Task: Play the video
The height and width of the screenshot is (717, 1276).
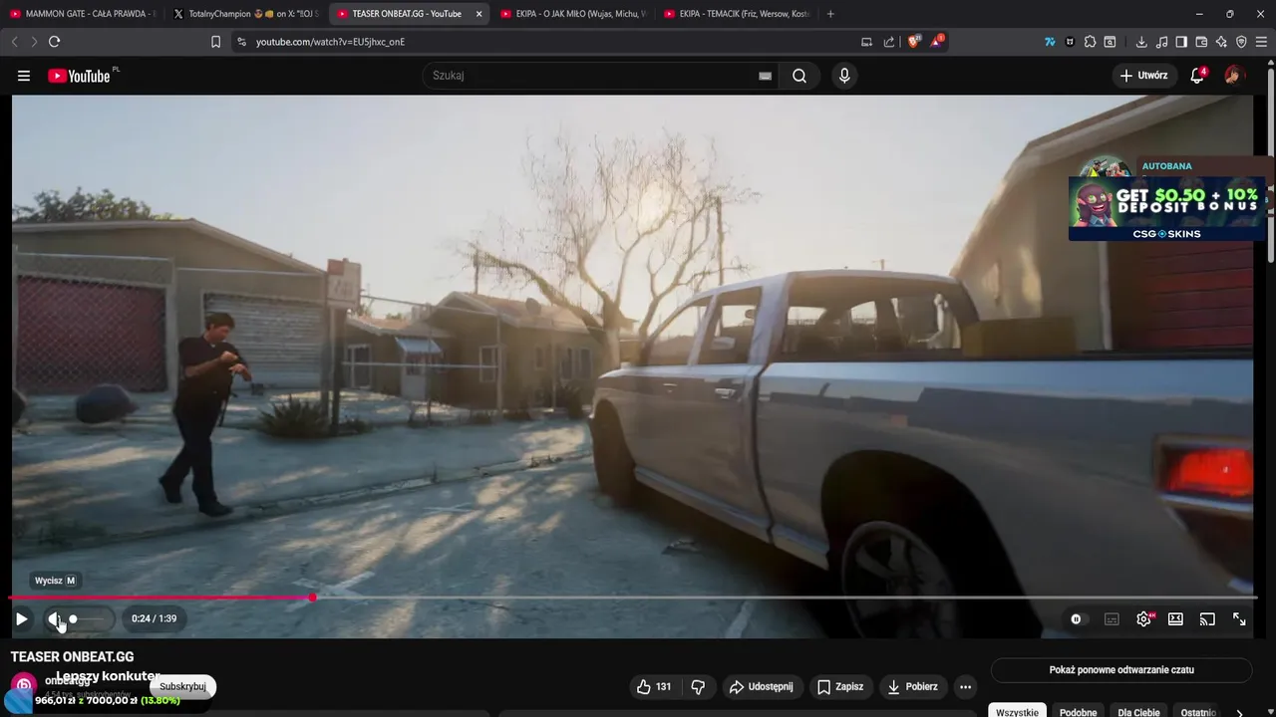Action: (x=21, y=618)
